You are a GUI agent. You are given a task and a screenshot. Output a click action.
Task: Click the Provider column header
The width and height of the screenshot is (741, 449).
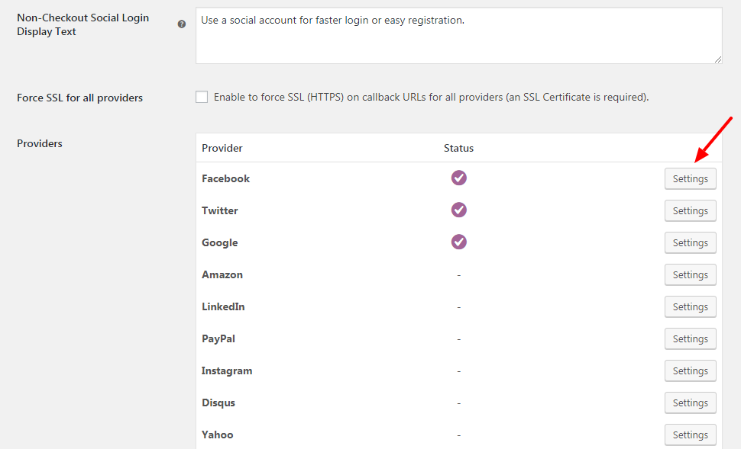tap(222, 148)
